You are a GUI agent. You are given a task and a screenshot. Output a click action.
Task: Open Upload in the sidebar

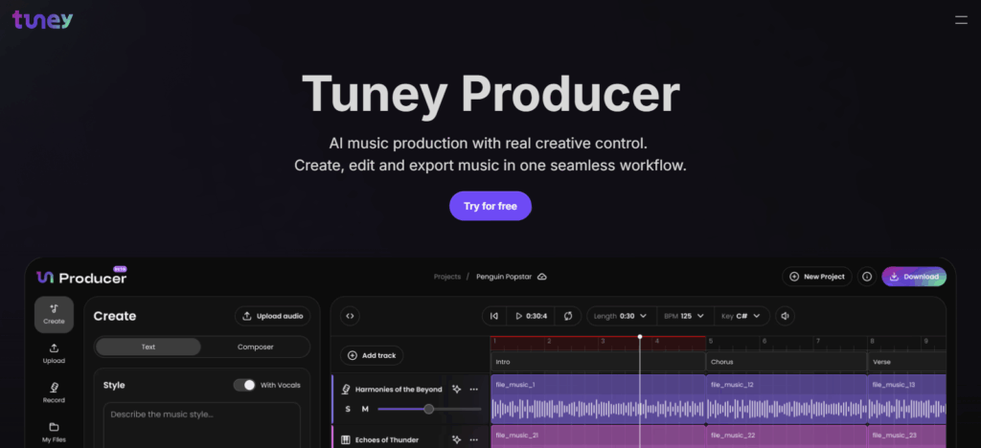[54, 353]
